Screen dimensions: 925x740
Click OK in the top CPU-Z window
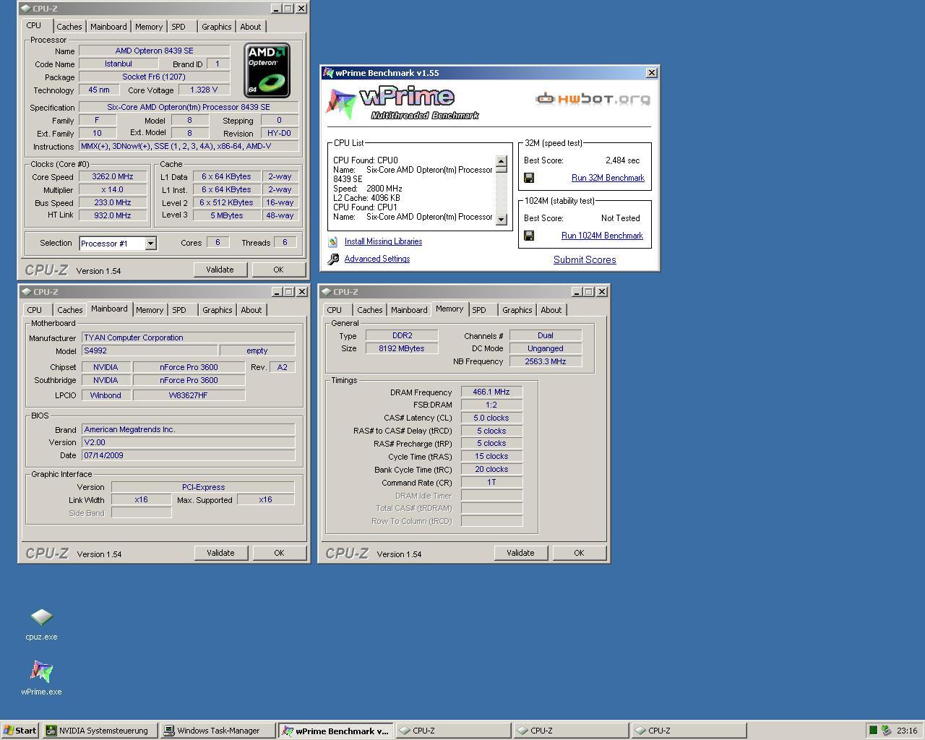[x=278, y=270]
